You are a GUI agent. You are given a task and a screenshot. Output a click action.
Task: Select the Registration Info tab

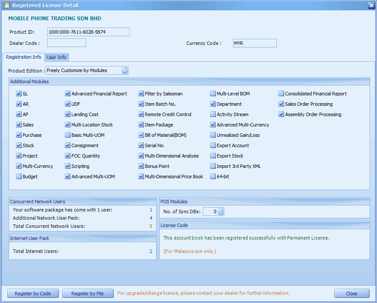(23, 57)
